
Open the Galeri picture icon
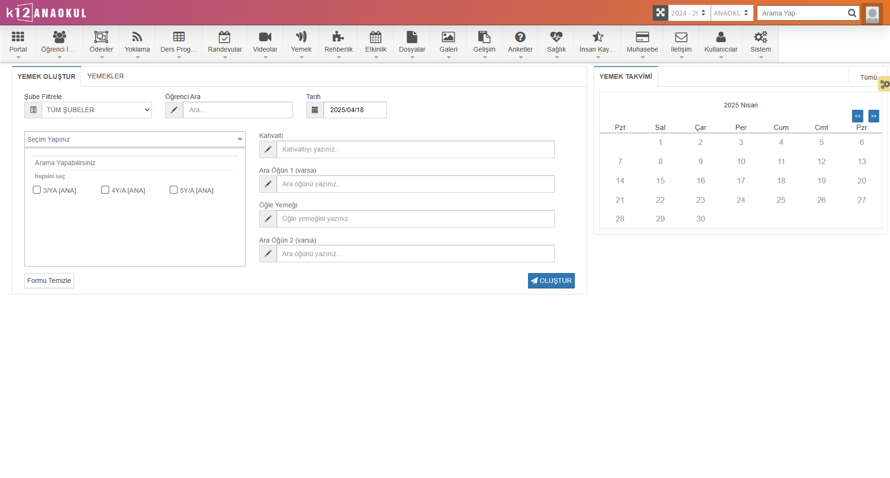tap(448, 37)
